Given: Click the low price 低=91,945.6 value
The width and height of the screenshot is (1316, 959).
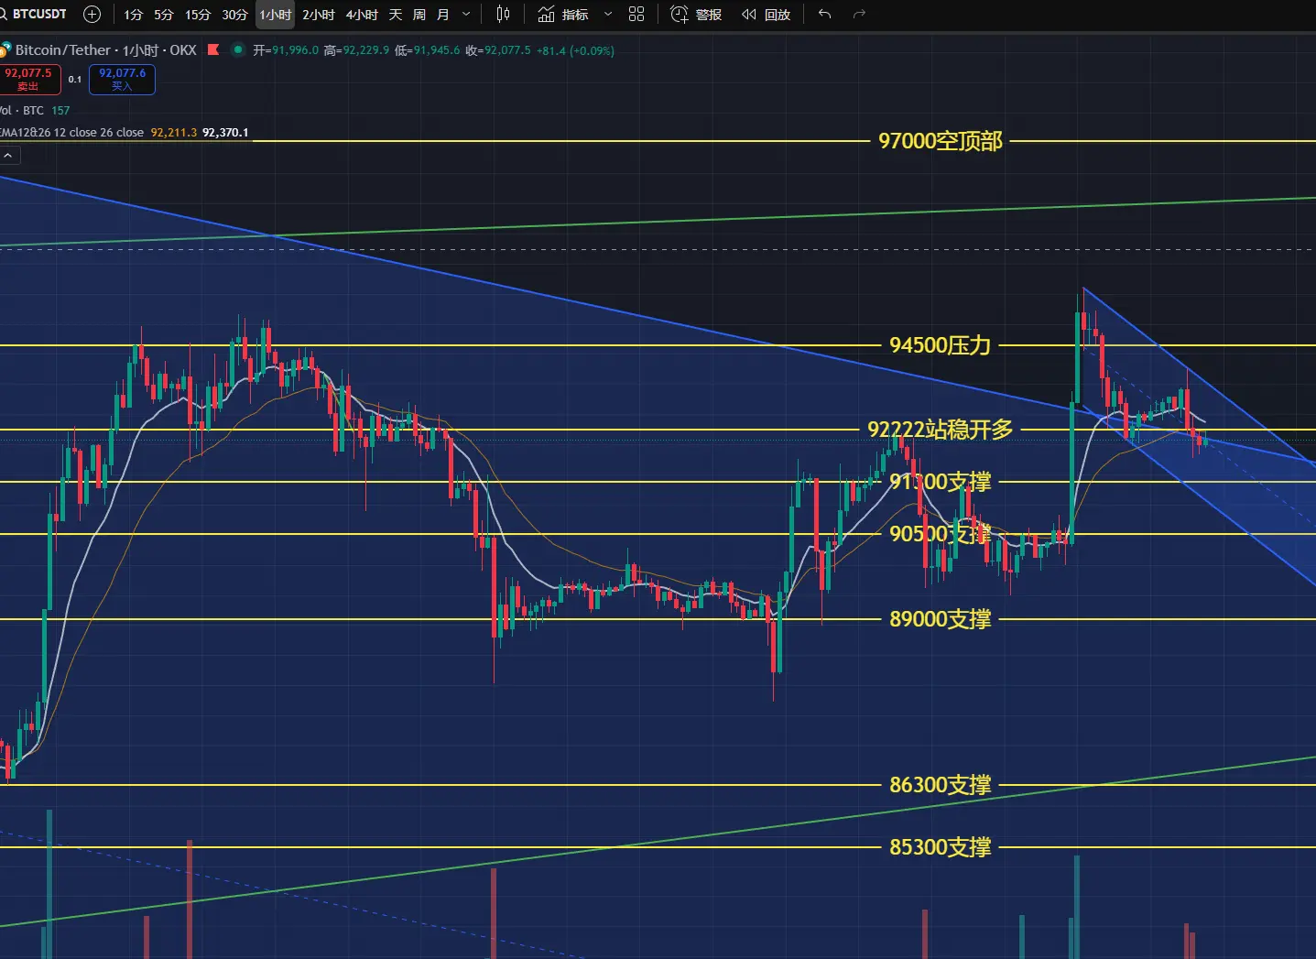Looking at the screenshot, I should [x=428, y=50].
